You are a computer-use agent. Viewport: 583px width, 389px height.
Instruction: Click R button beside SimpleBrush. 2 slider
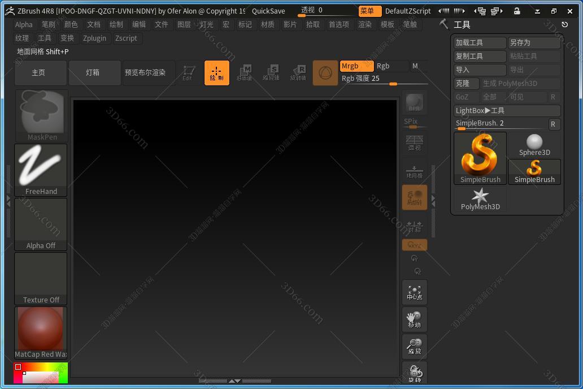point(554,124)
